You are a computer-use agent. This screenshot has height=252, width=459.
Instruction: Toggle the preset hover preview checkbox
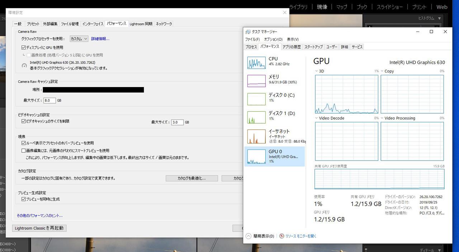[24, 143]
